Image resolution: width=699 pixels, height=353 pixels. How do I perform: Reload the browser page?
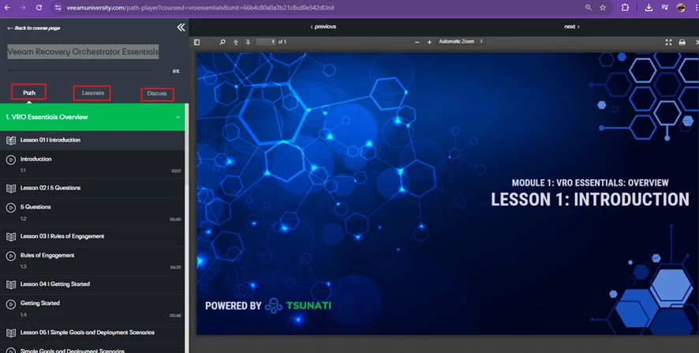pyautogui.click(x=39, y=8)
